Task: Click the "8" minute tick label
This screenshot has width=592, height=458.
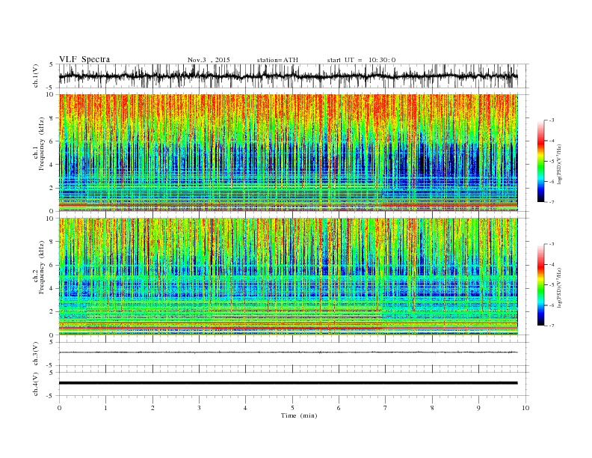Action: coord(432,408)
